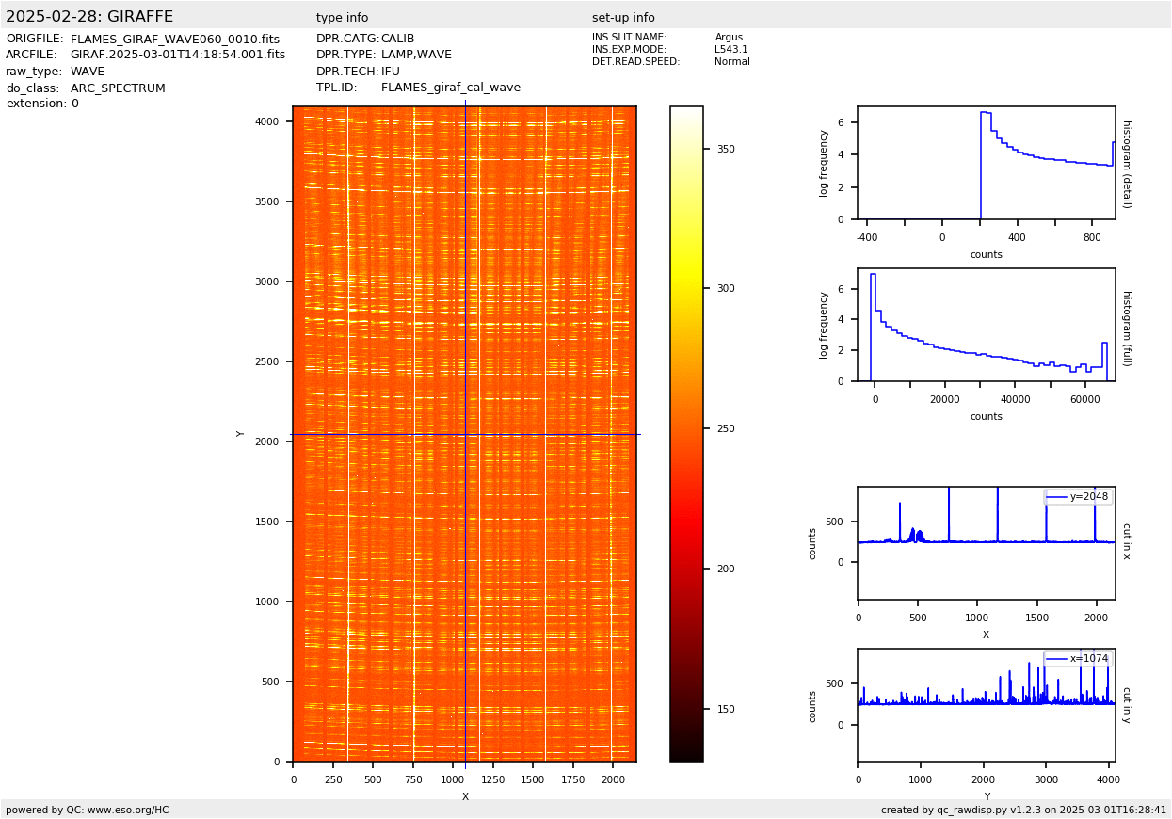Click the black horizontal cut line on the image
Image resolution: width=1172 pixels, height=819 pixels.
pyautogui.click(x=377, y=434)
